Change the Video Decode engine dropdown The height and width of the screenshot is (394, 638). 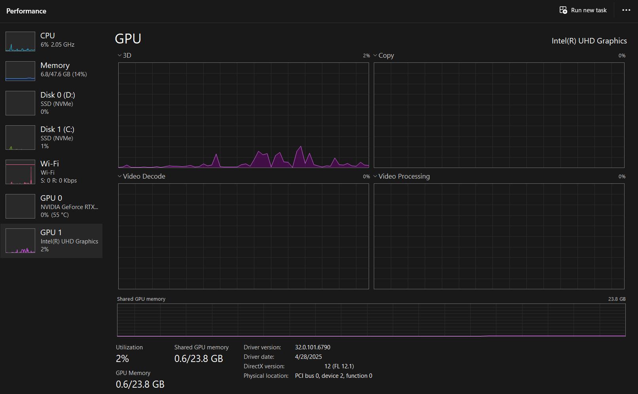point(119,176)
